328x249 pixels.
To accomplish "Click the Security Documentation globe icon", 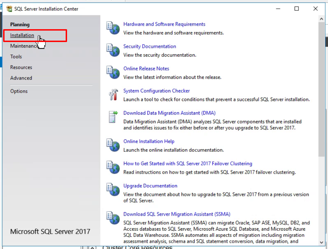I will click(113, 50).
